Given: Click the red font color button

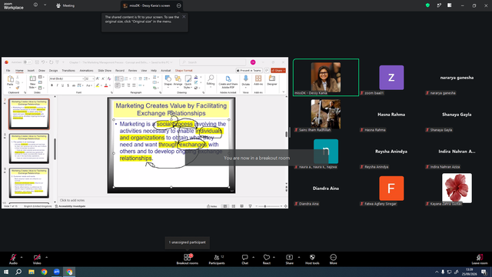Looking at the screenshot, I should (x=106, y=85).
